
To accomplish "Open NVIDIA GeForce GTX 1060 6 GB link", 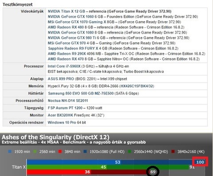I will click(x=75, y=17).
